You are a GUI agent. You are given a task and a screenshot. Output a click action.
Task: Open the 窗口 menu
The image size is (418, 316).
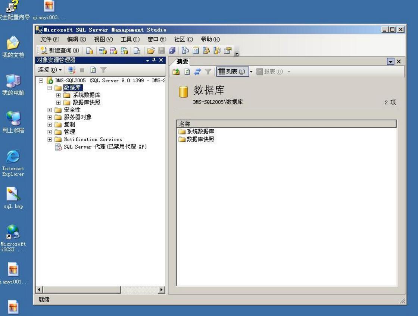(x=157, y=39)
